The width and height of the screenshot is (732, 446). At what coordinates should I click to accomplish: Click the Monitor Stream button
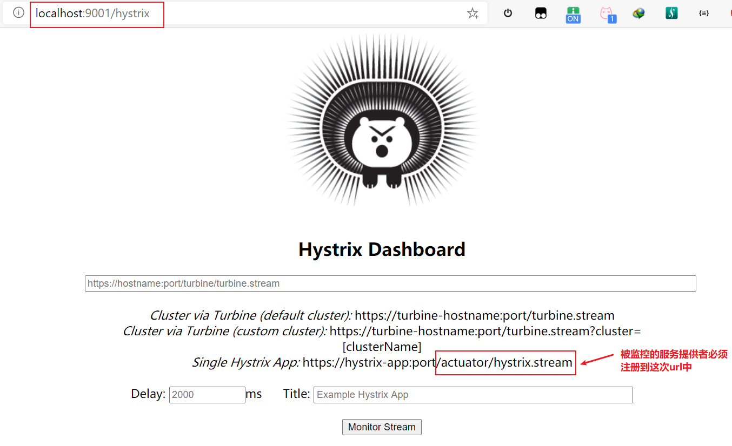pos(382,427)
